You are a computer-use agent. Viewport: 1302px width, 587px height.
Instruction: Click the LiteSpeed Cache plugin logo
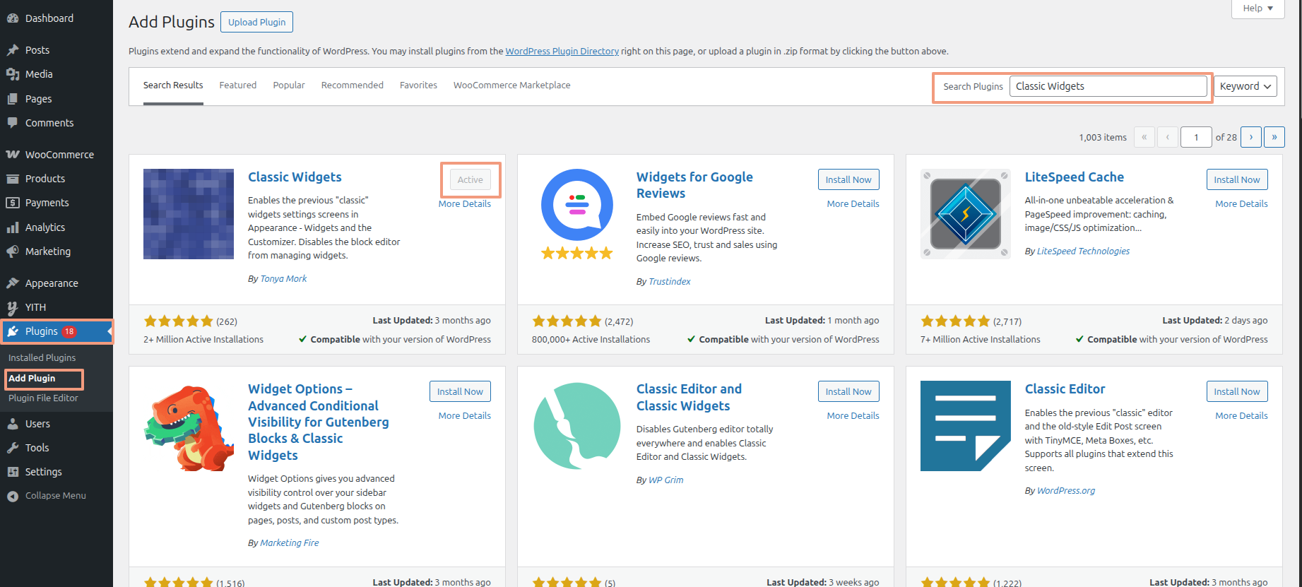pos(966,214)
